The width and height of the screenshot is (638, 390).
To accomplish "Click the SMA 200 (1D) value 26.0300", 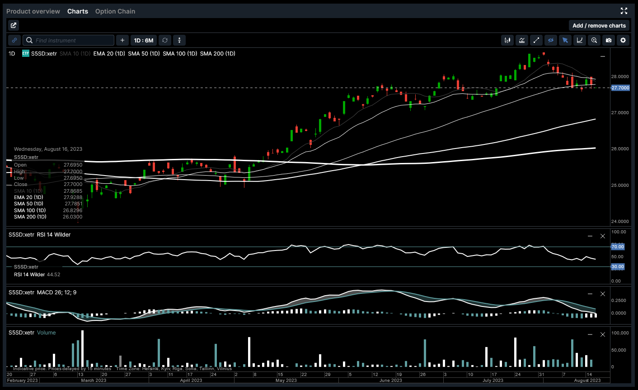I will click(x=72, y=217).
